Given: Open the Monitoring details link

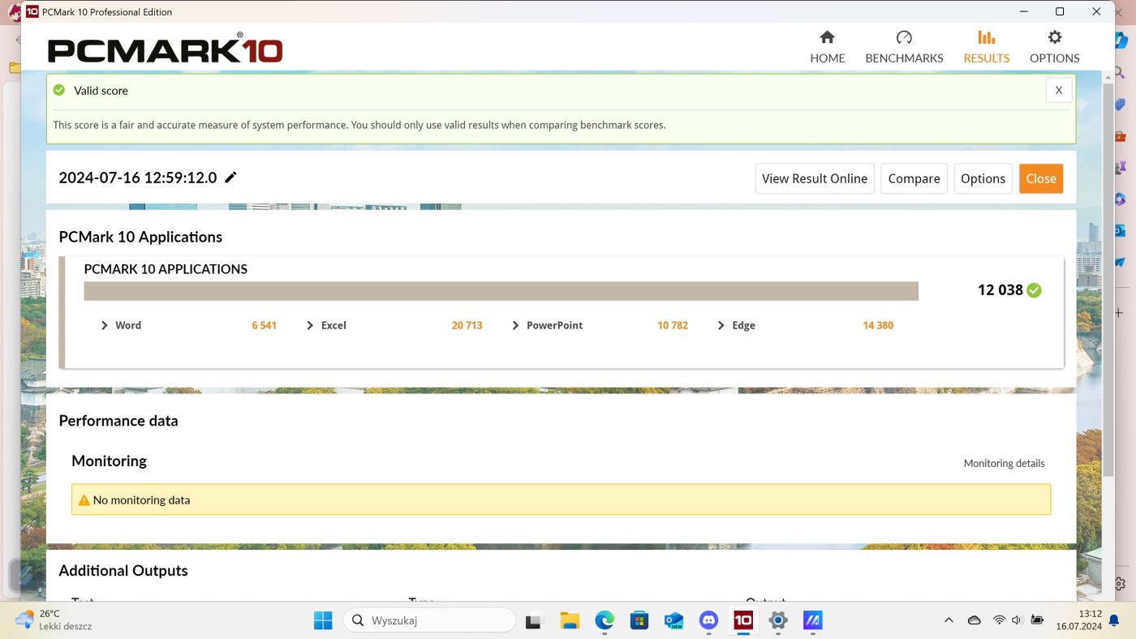Looking at the screenshot, I should click(x=1004, y=463).
